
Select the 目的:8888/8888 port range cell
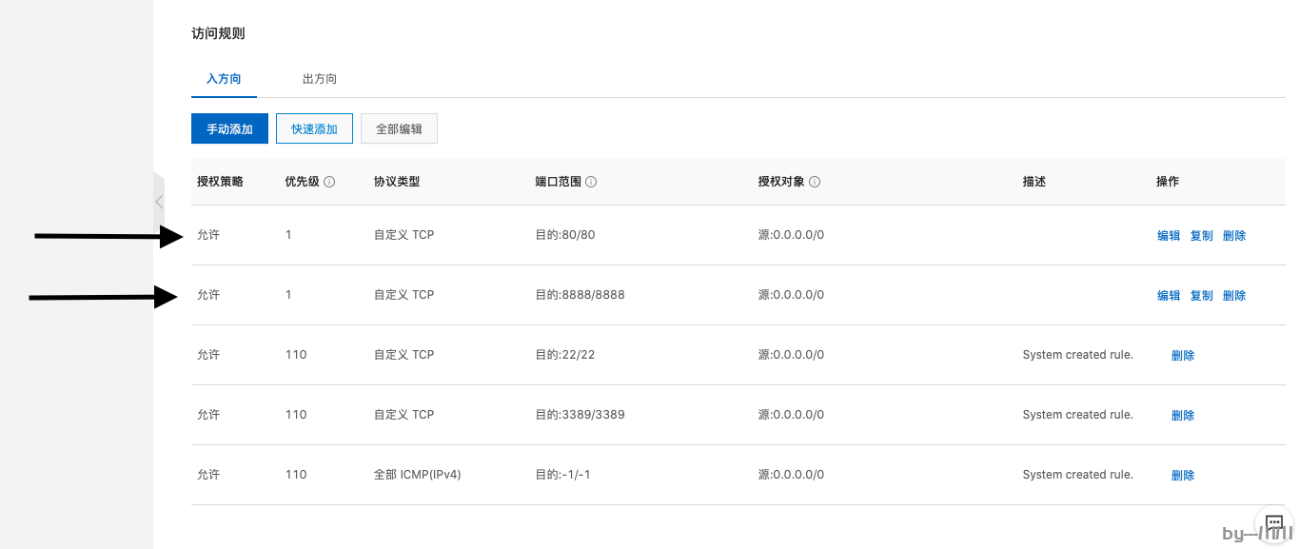(580, 295)
